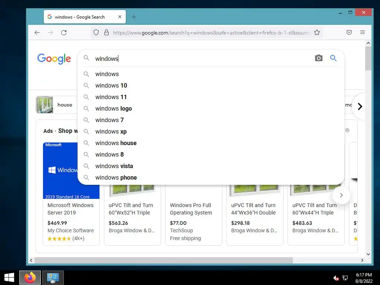Pick the 'windows phone' suggestion
380x285 pixels.
[x=211, y=178]
